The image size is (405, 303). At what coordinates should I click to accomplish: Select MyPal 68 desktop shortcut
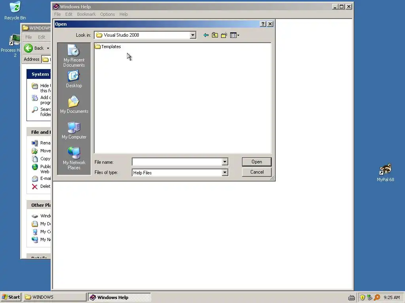tap(385, 173)
